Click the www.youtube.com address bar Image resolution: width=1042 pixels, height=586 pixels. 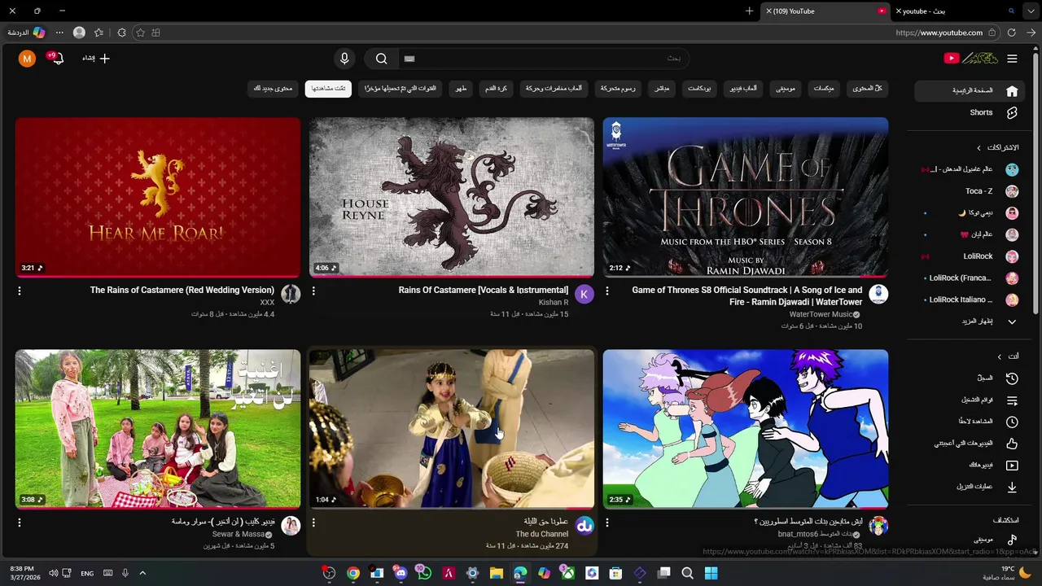click(x=939, y=33)
